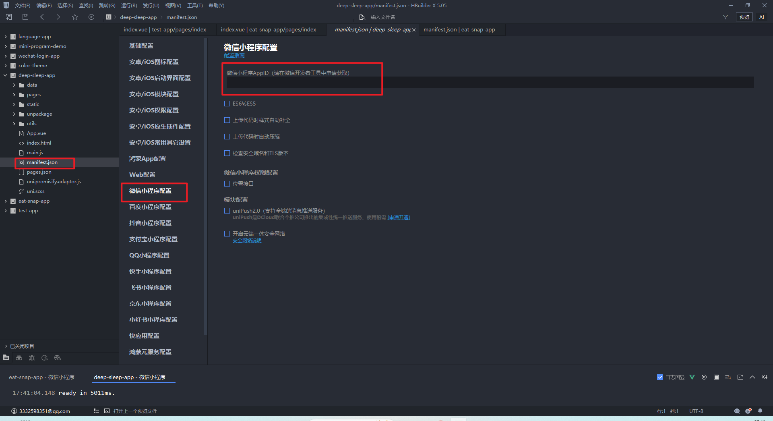This screenshot has height=421, width=773.
Task: Open the cloud globe panel icon
Action: (58, 358)
